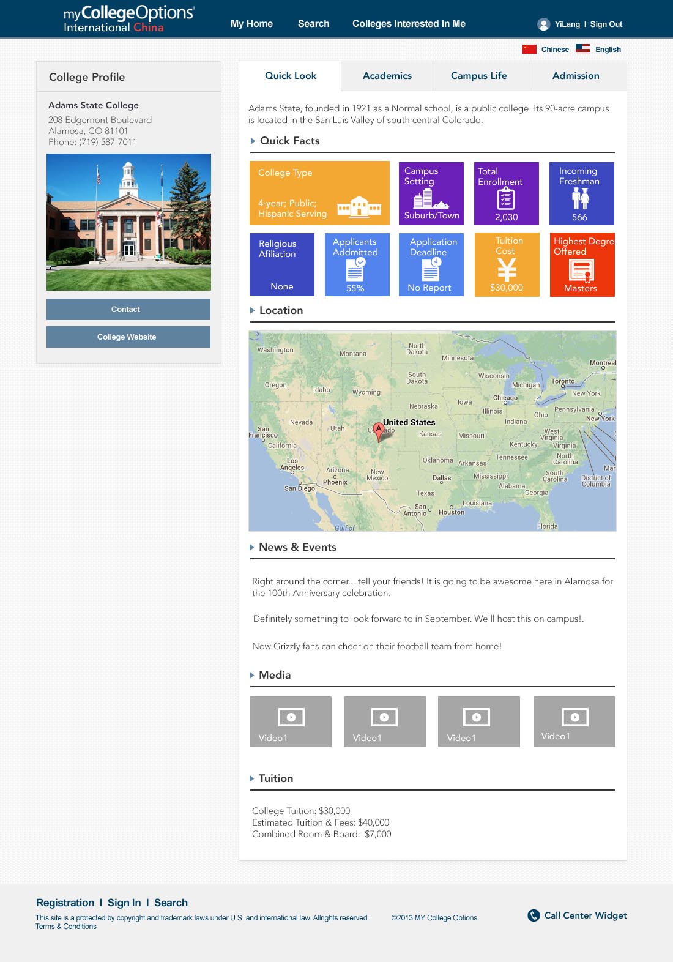This screenshot has height=962, width=673.
Task: Click the document checkmark icon in Applicants Admitted tile
Action: (356, 268)
